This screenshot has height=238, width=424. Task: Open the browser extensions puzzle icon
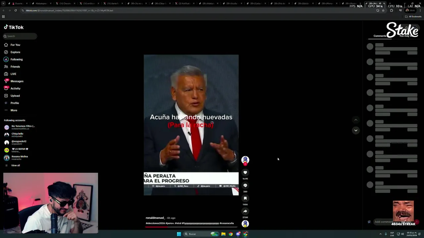click(392, 10)
